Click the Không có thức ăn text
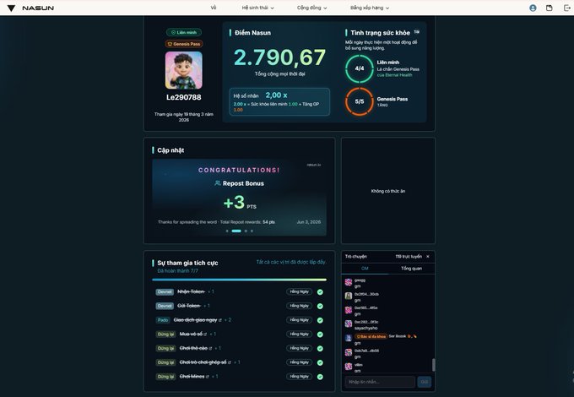 click(388, 191)
